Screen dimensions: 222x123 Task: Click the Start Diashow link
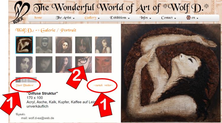pos(25,85)
